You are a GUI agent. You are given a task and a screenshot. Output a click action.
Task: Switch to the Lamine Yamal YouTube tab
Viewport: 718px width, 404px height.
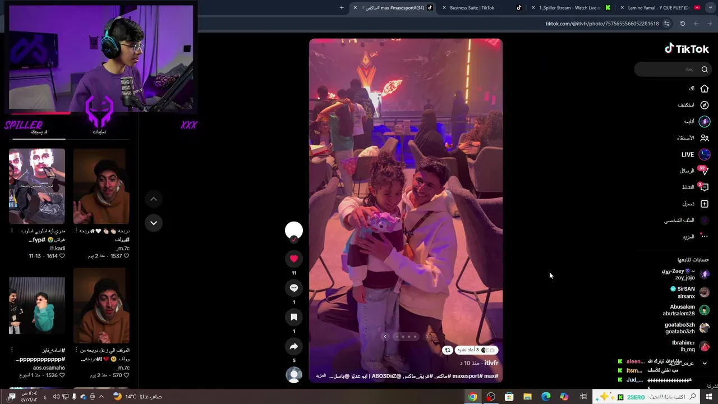660,8
